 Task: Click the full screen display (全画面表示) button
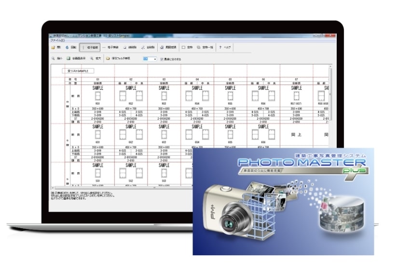(75, 59)
